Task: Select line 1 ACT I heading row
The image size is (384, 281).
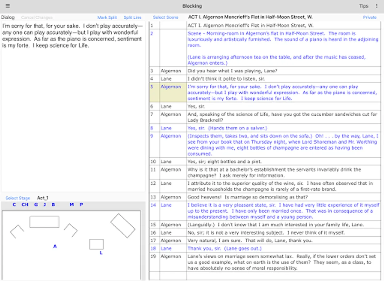Action: pos(265,25)
